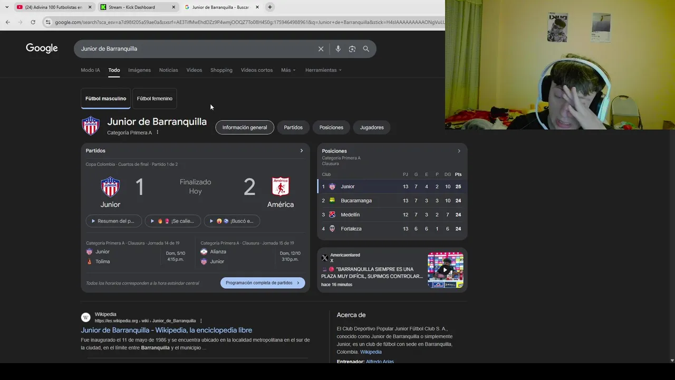Click Wikipedia result more options dots
675x380 pixels.
[201, 321]
